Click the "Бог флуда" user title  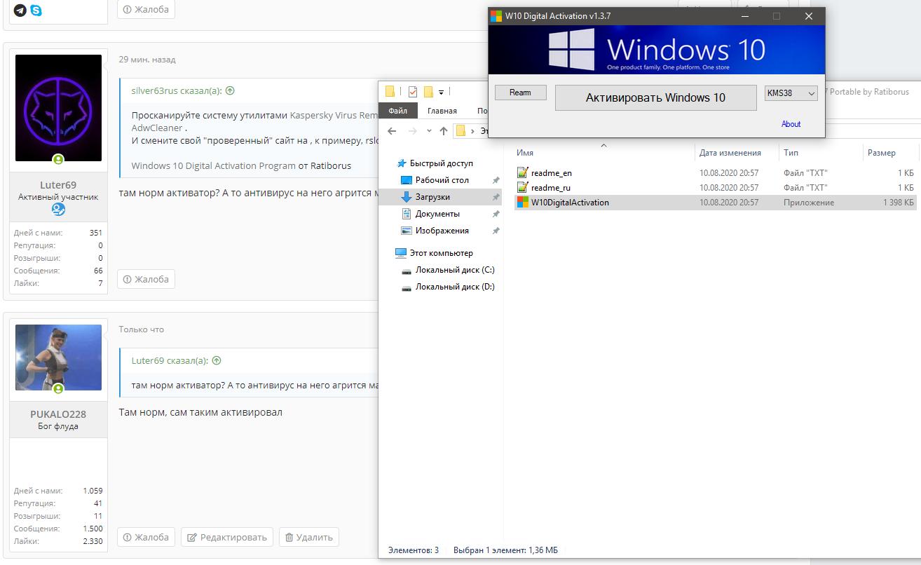point(58,426)
